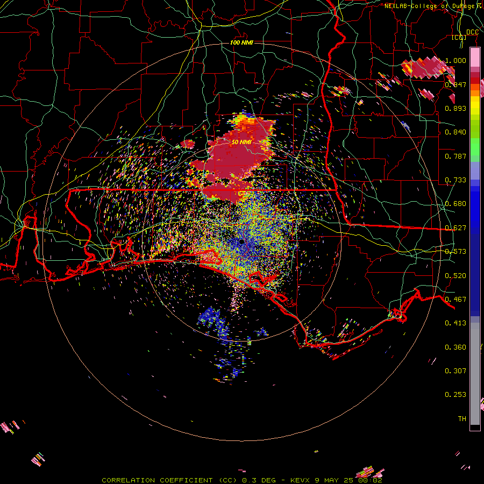Viewport: 484px width, 484px height.
Task: Click the 0.360 scale value
Action: tap(455, 347)
